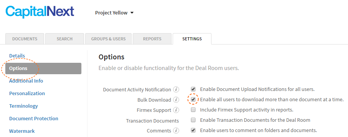The height and width of the screenshot is (137, 348).
Task: Click the Bulk Download info icon
Action: pos(176,100)
